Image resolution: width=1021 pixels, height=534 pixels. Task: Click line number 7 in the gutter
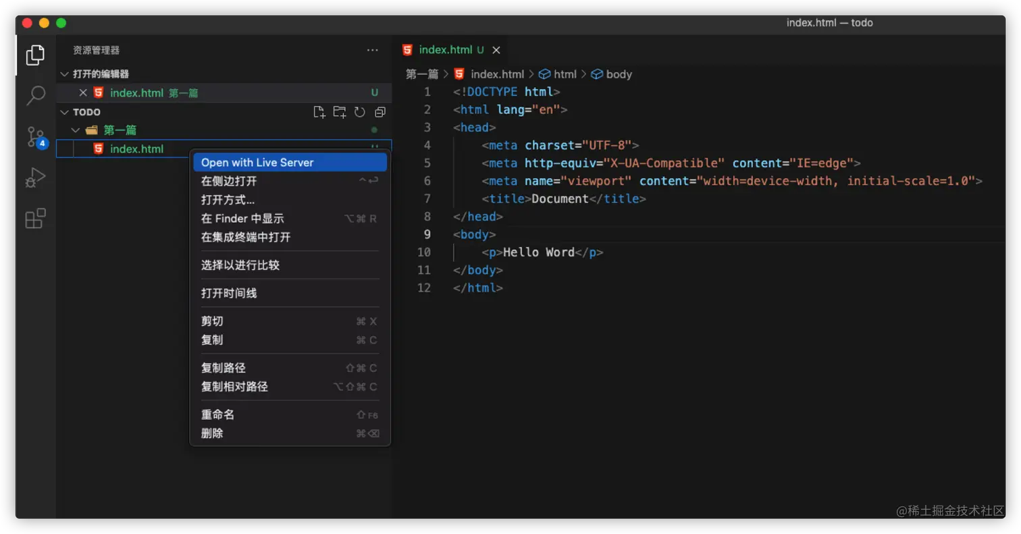click(427, 199)
